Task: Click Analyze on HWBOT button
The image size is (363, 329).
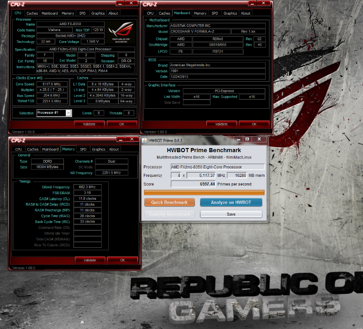Action: [231, 202]
